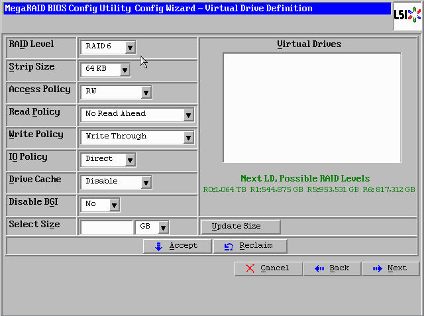Expand the Strip Size 64 KB dropdown

click(125, 70)
